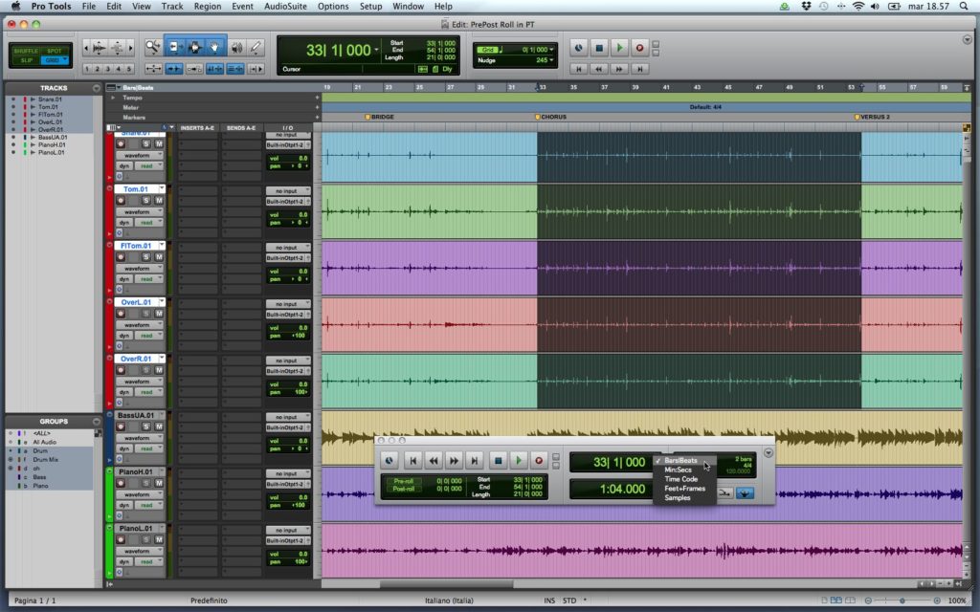
Task: Start playback from the main toolbar transport
Action: pos(619,48)
